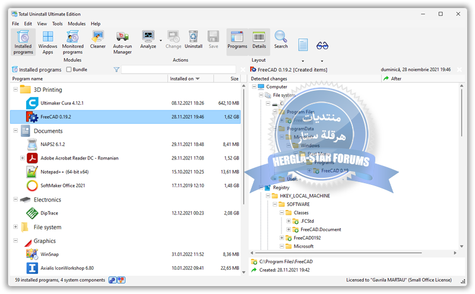Image resolution: width=475 pixels, height=294 pixels.
Task: Sort by the Installed on column
Action: pyautogui.click(x=191, y=79)
